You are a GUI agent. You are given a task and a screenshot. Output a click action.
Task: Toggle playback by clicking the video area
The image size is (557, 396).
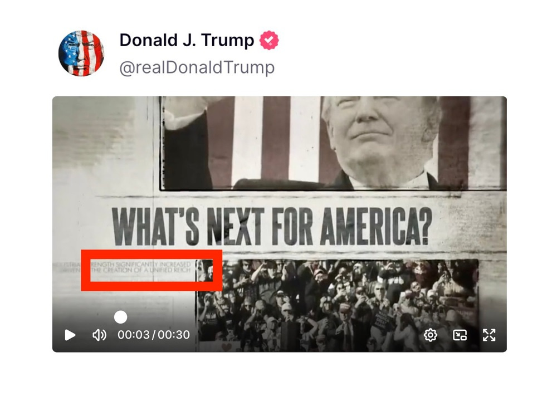point(278,156)
